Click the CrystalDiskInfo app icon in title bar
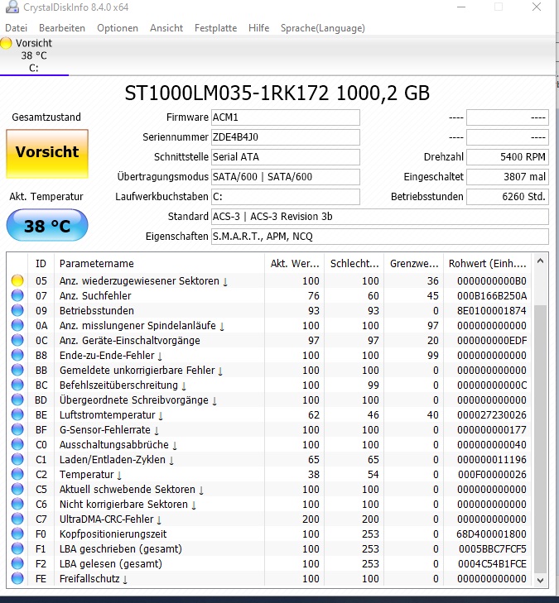This screenshot has height=603, width=559. pyautogui.click(x=12, y=7)
